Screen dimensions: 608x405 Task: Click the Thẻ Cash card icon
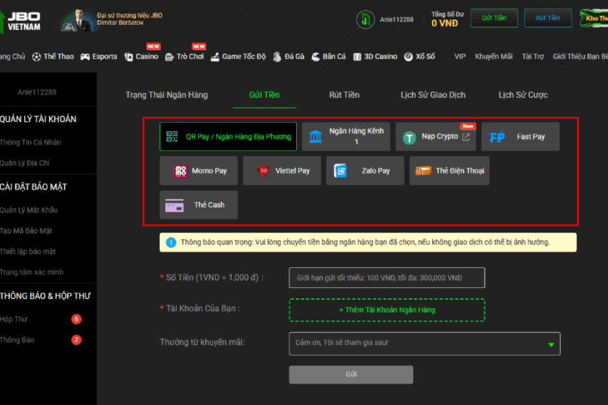(x=175, y=205)
